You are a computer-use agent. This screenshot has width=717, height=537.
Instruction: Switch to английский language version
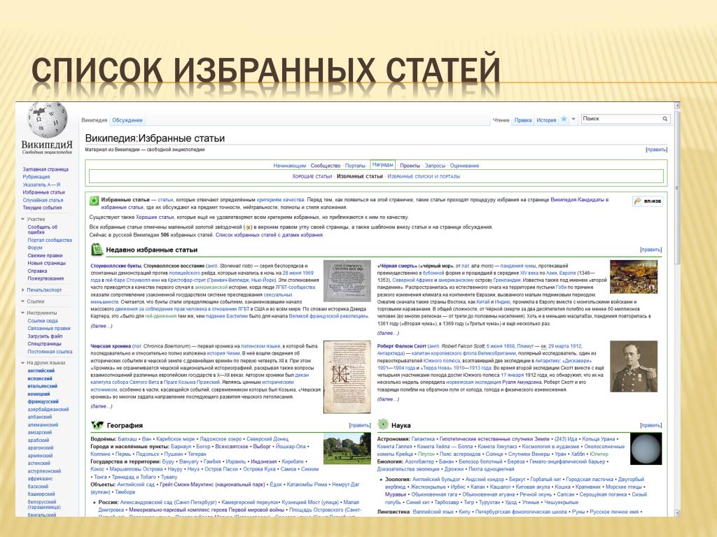click(x=41, y=371)
